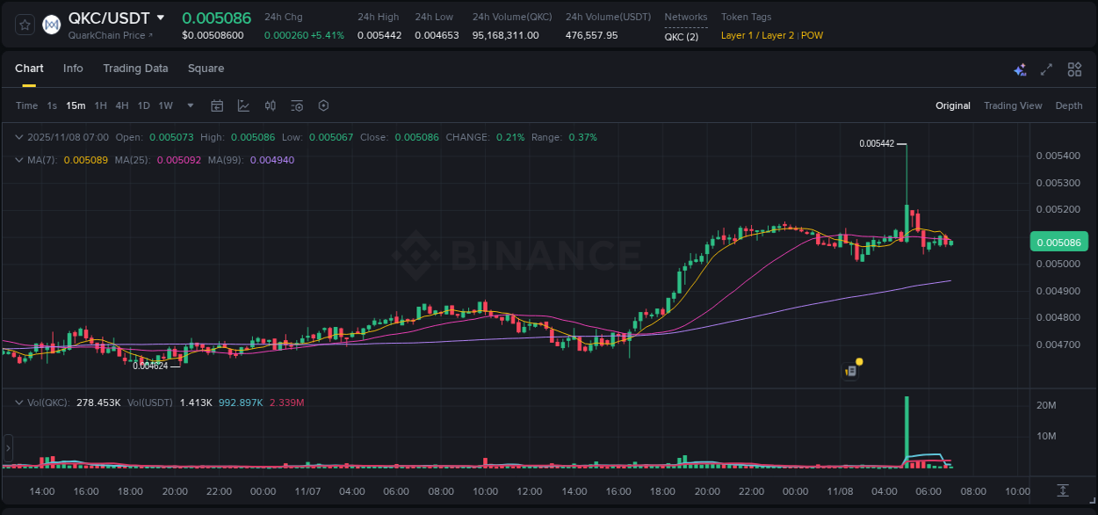1098x515 pixels.
Task: Switch to the Info tab
Action: (x=73, y=68)
